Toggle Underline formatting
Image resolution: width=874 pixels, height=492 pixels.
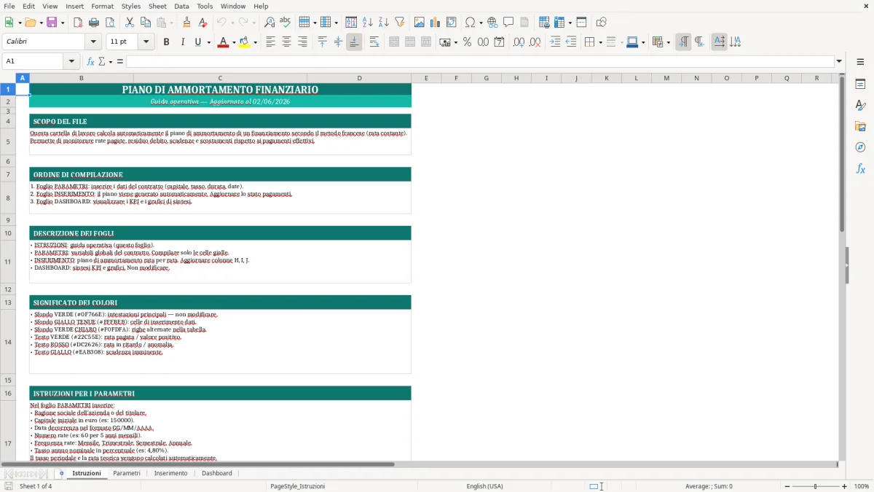pos(197,42)
